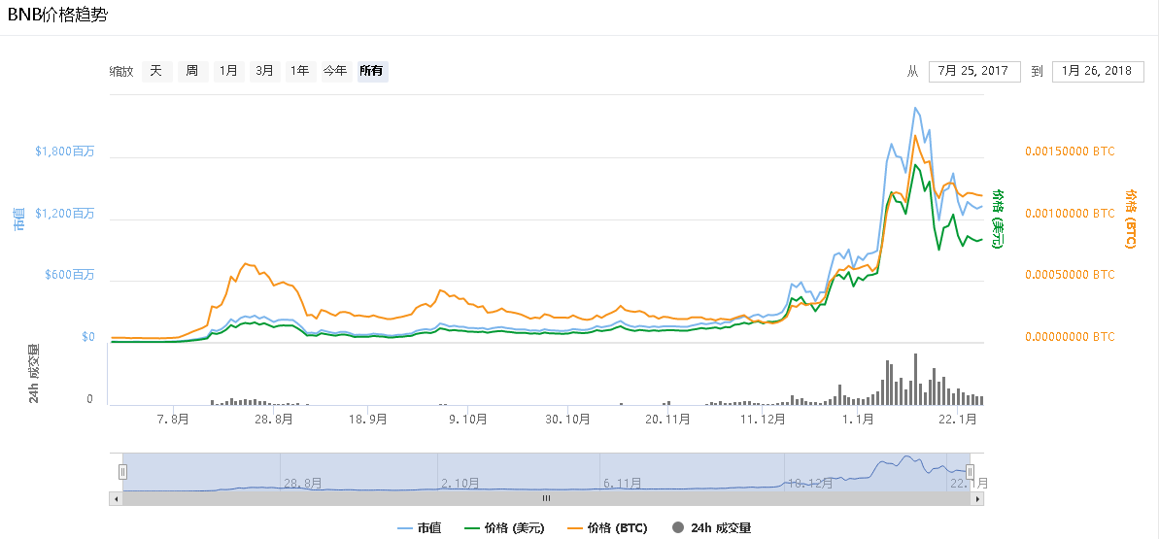Toggle the 价格 (BTC) legend series
The width and height of the screenshot is (1159, 539).
pyautogui.click(x=607, y=528)
